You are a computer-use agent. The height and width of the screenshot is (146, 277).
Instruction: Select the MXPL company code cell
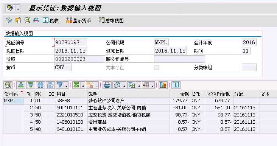click(13, 101)
